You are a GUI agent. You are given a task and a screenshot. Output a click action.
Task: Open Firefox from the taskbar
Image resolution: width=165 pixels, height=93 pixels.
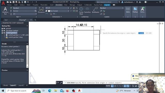click(68, 91)
